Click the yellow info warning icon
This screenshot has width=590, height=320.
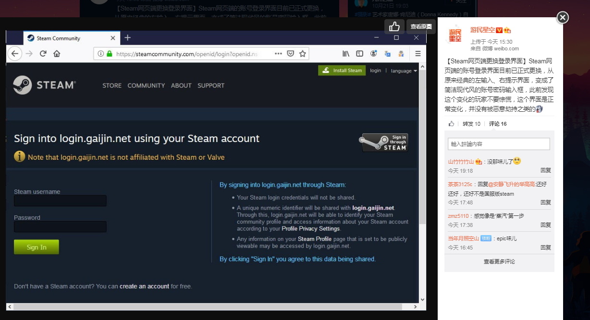20,156
